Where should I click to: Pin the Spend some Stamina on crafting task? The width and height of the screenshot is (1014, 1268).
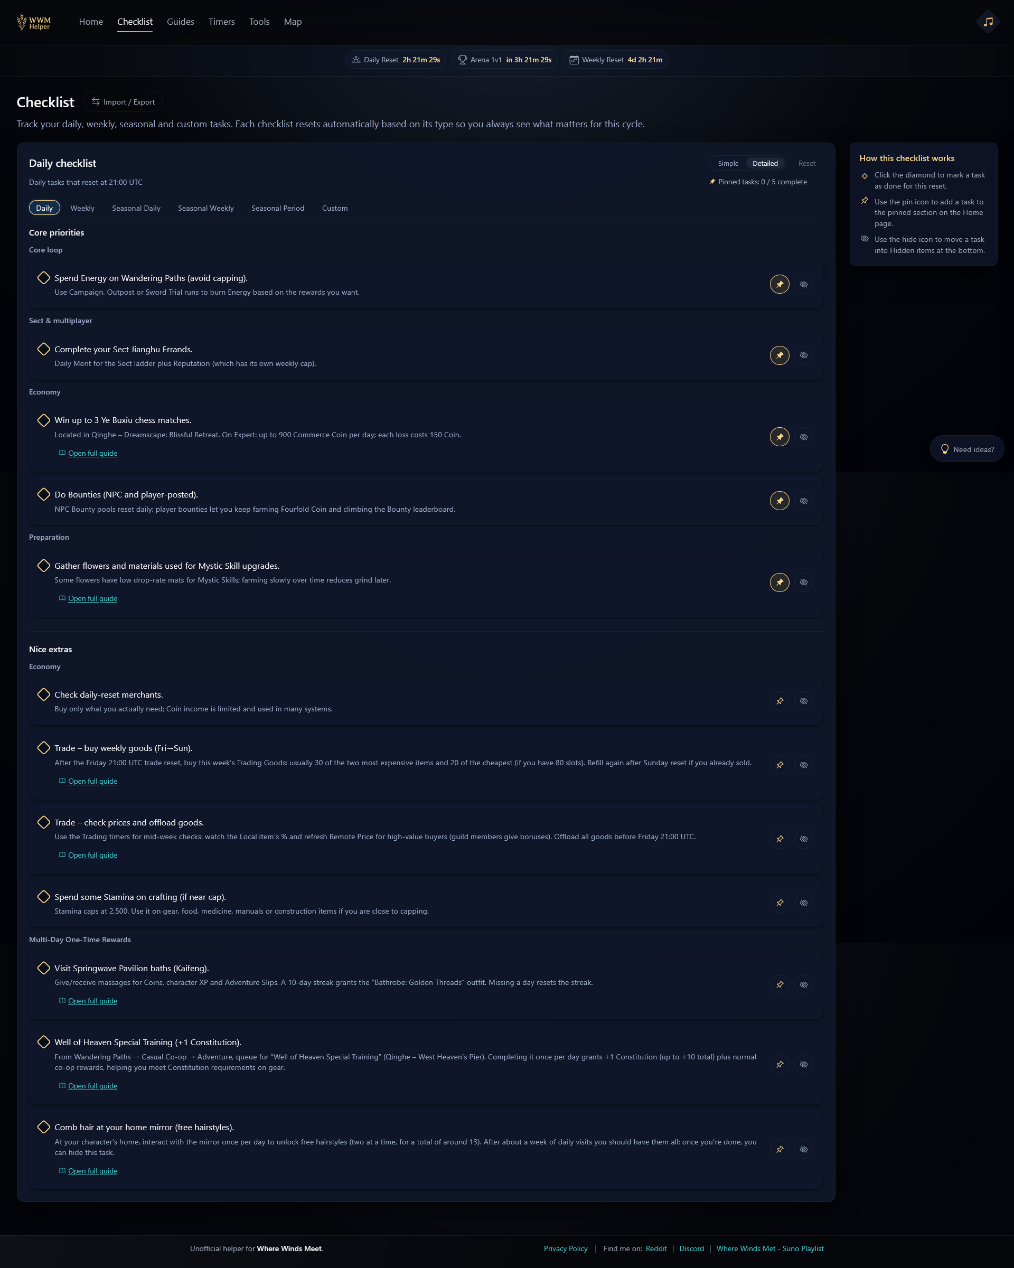(780, 903)
